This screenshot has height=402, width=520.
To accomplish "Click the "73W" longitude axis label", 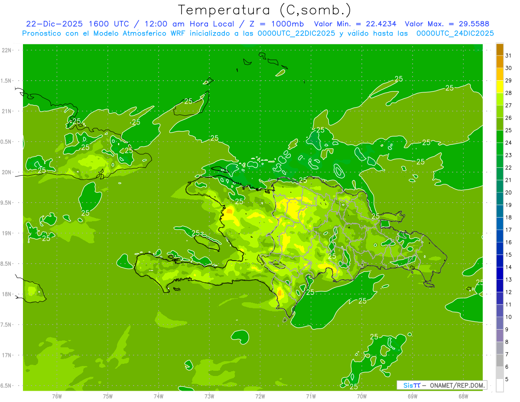I will (x=209, y=396).
